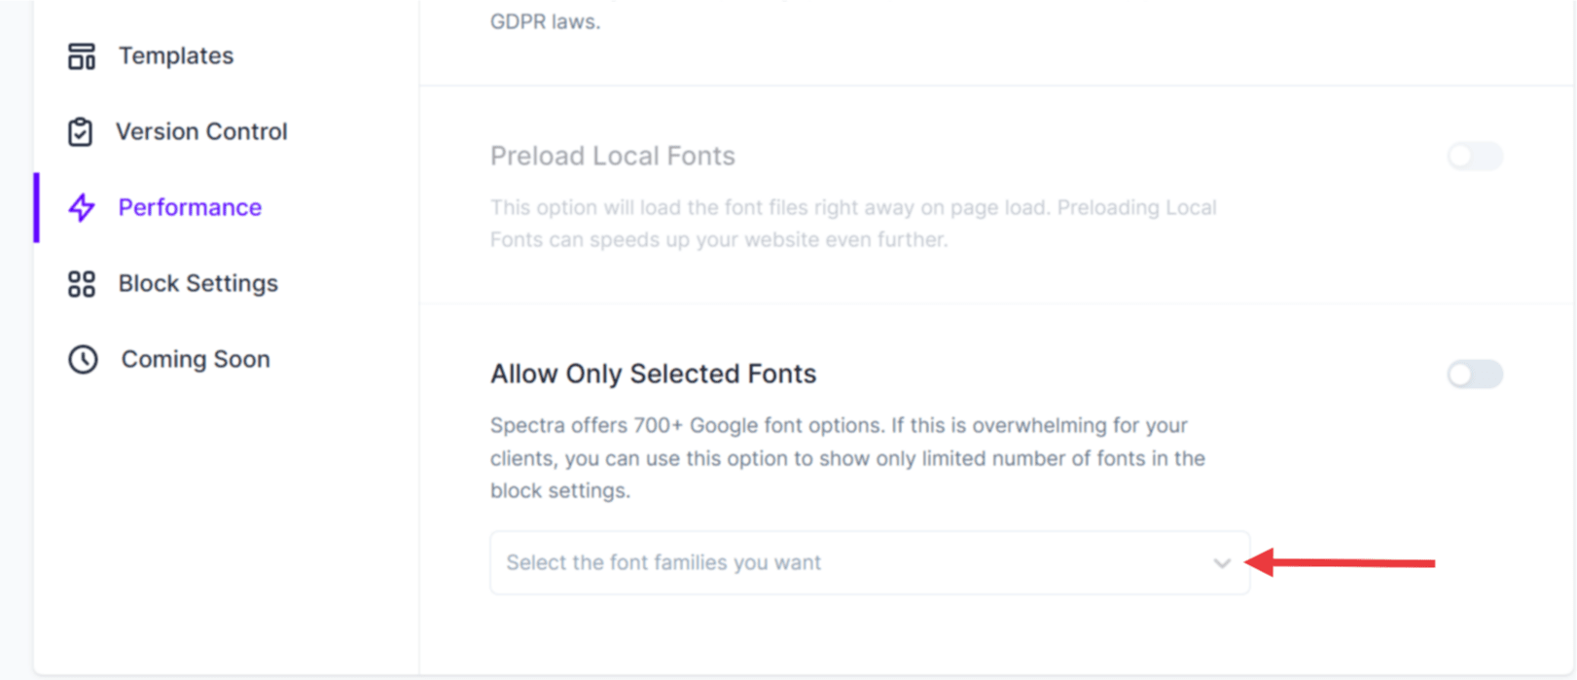The image size is (1577, 680).
Task: Select the Performance tab label
Action: pos(190,207)
